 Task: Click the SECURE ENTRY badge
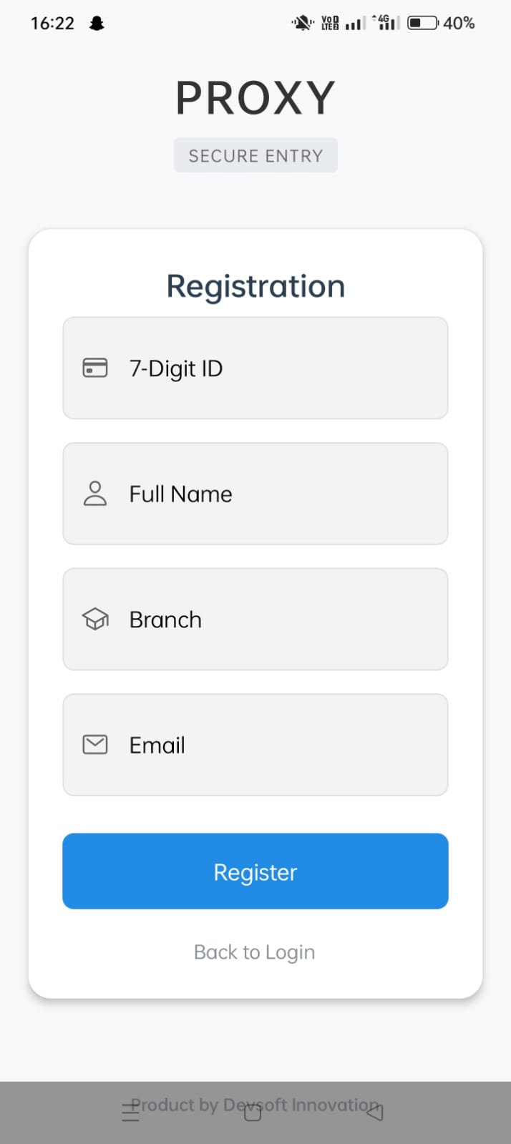click(255, 155)
